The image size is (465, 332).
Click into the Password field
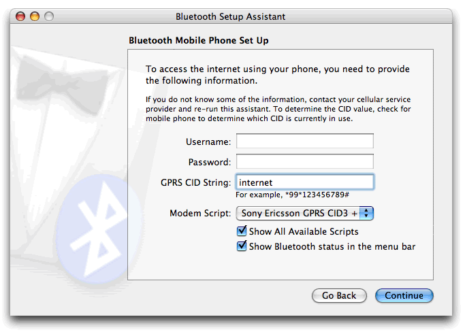click(x=304, y=162)
